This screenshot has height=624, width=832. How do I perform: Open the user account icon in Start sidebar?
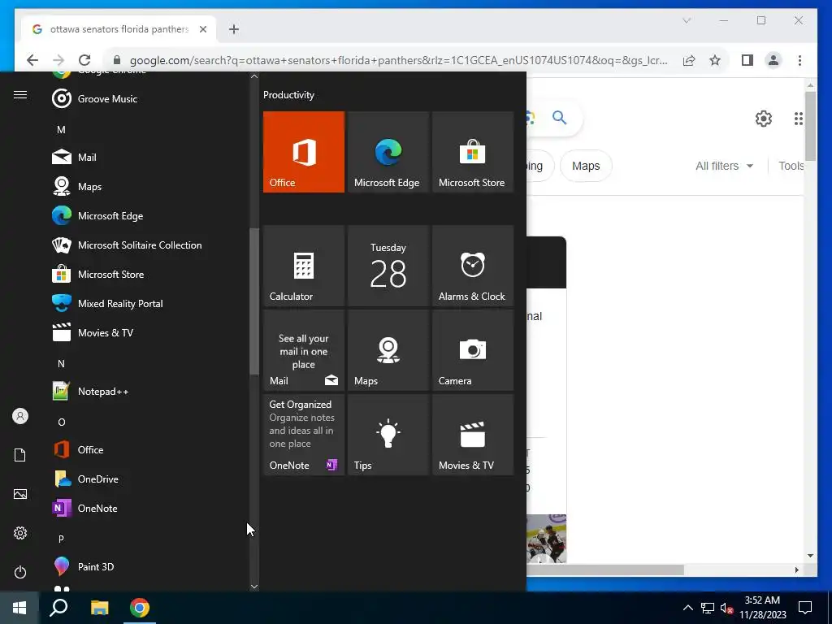point(20,416)
